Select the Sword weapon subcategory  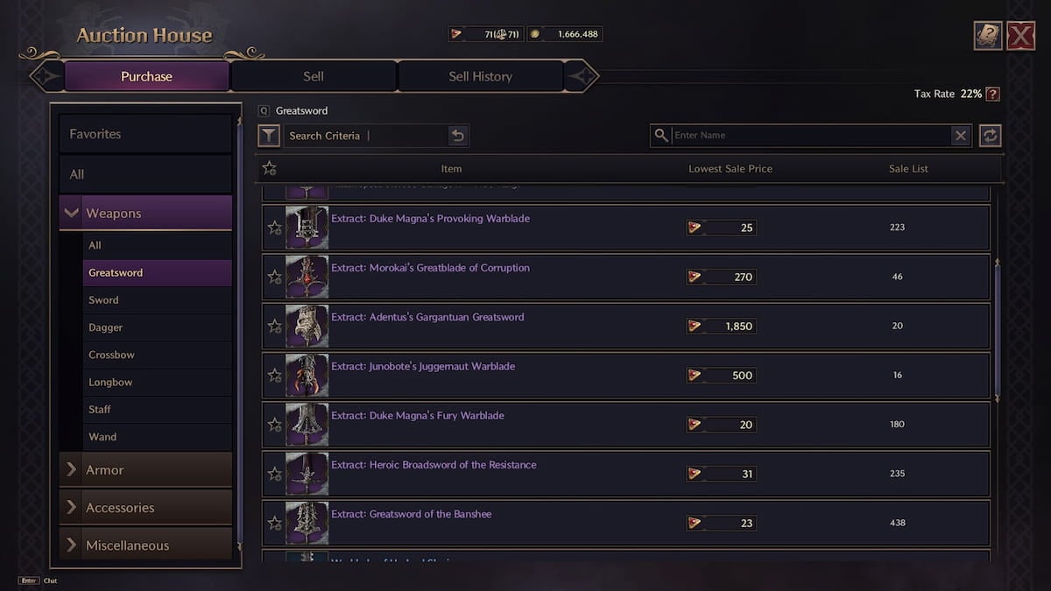[103, 299]
